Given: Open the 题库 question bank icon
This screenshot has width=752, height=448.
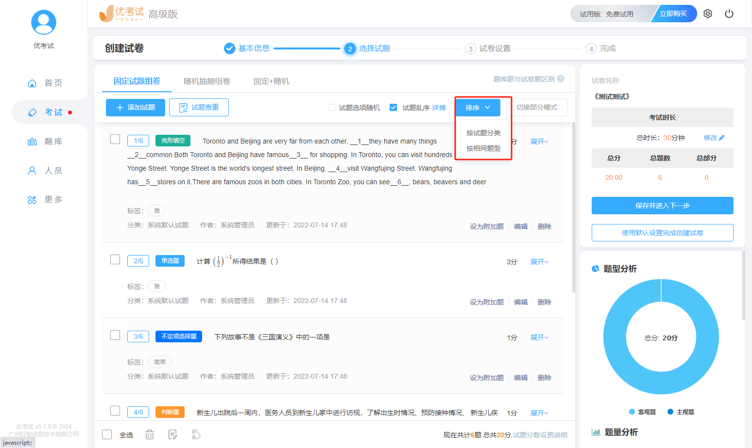Looking at the screenshot, I should [32, 142].
